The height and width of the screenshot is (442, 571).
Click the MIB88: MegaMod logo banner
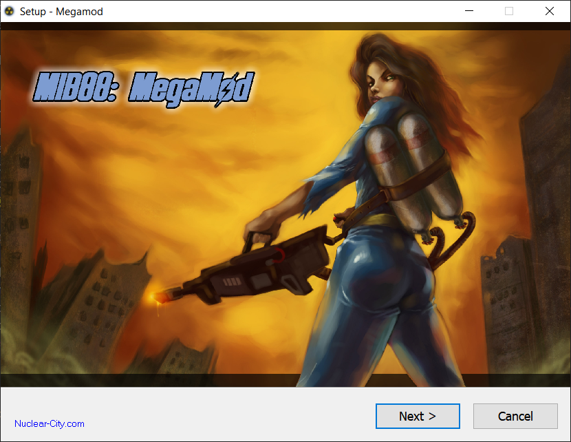(144, 90)
